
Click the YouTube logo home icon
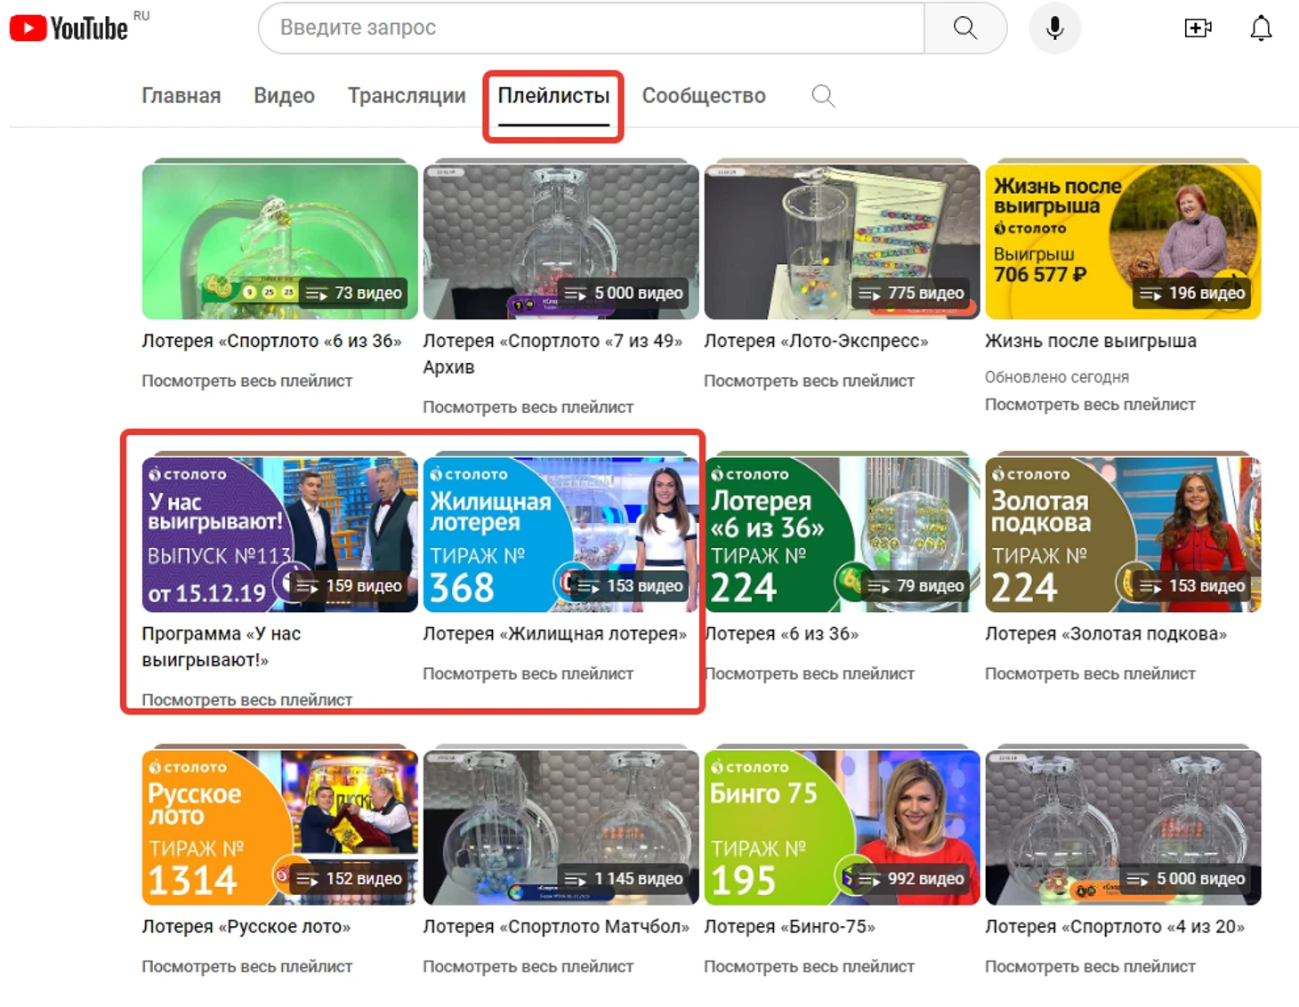click(x=69, y=28)
